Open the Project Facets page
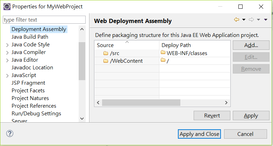 28,91
